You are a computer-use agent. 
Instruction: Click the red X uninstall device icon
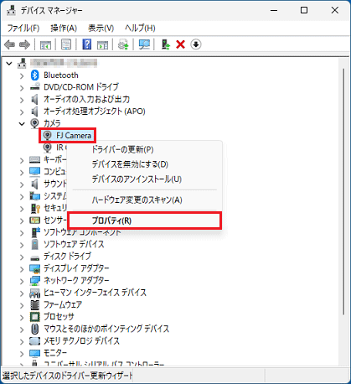coord(181,44)
